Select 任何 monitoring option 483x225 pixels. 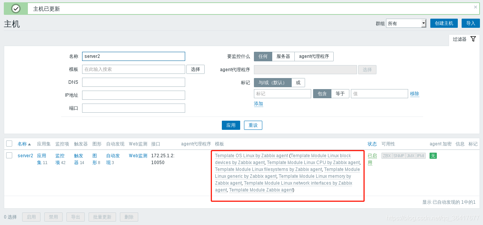click(263, 56)
